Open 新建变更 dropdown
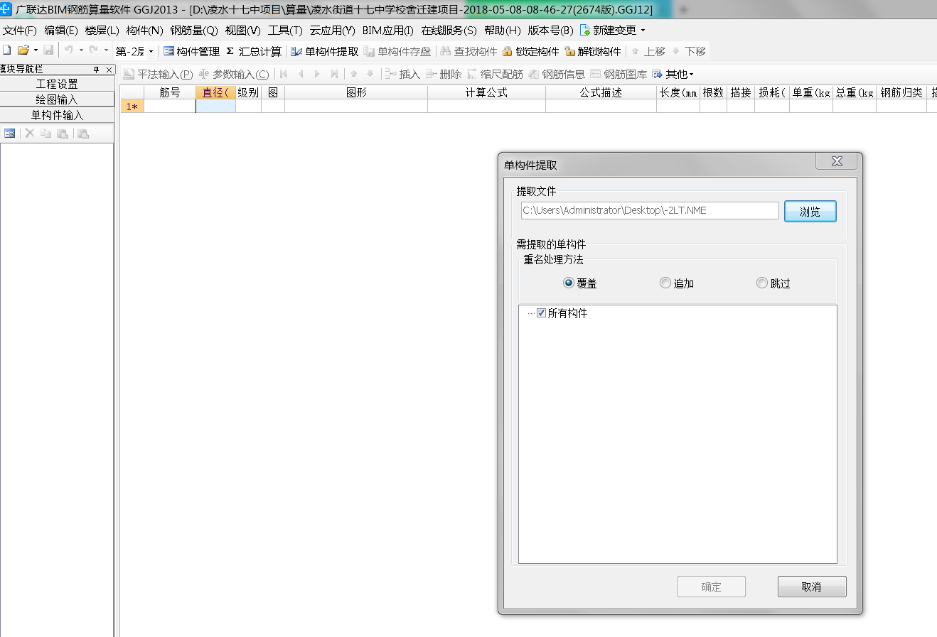Image resolution: width=937 pixels, height=637 pixels. click(x=613, y=31)
